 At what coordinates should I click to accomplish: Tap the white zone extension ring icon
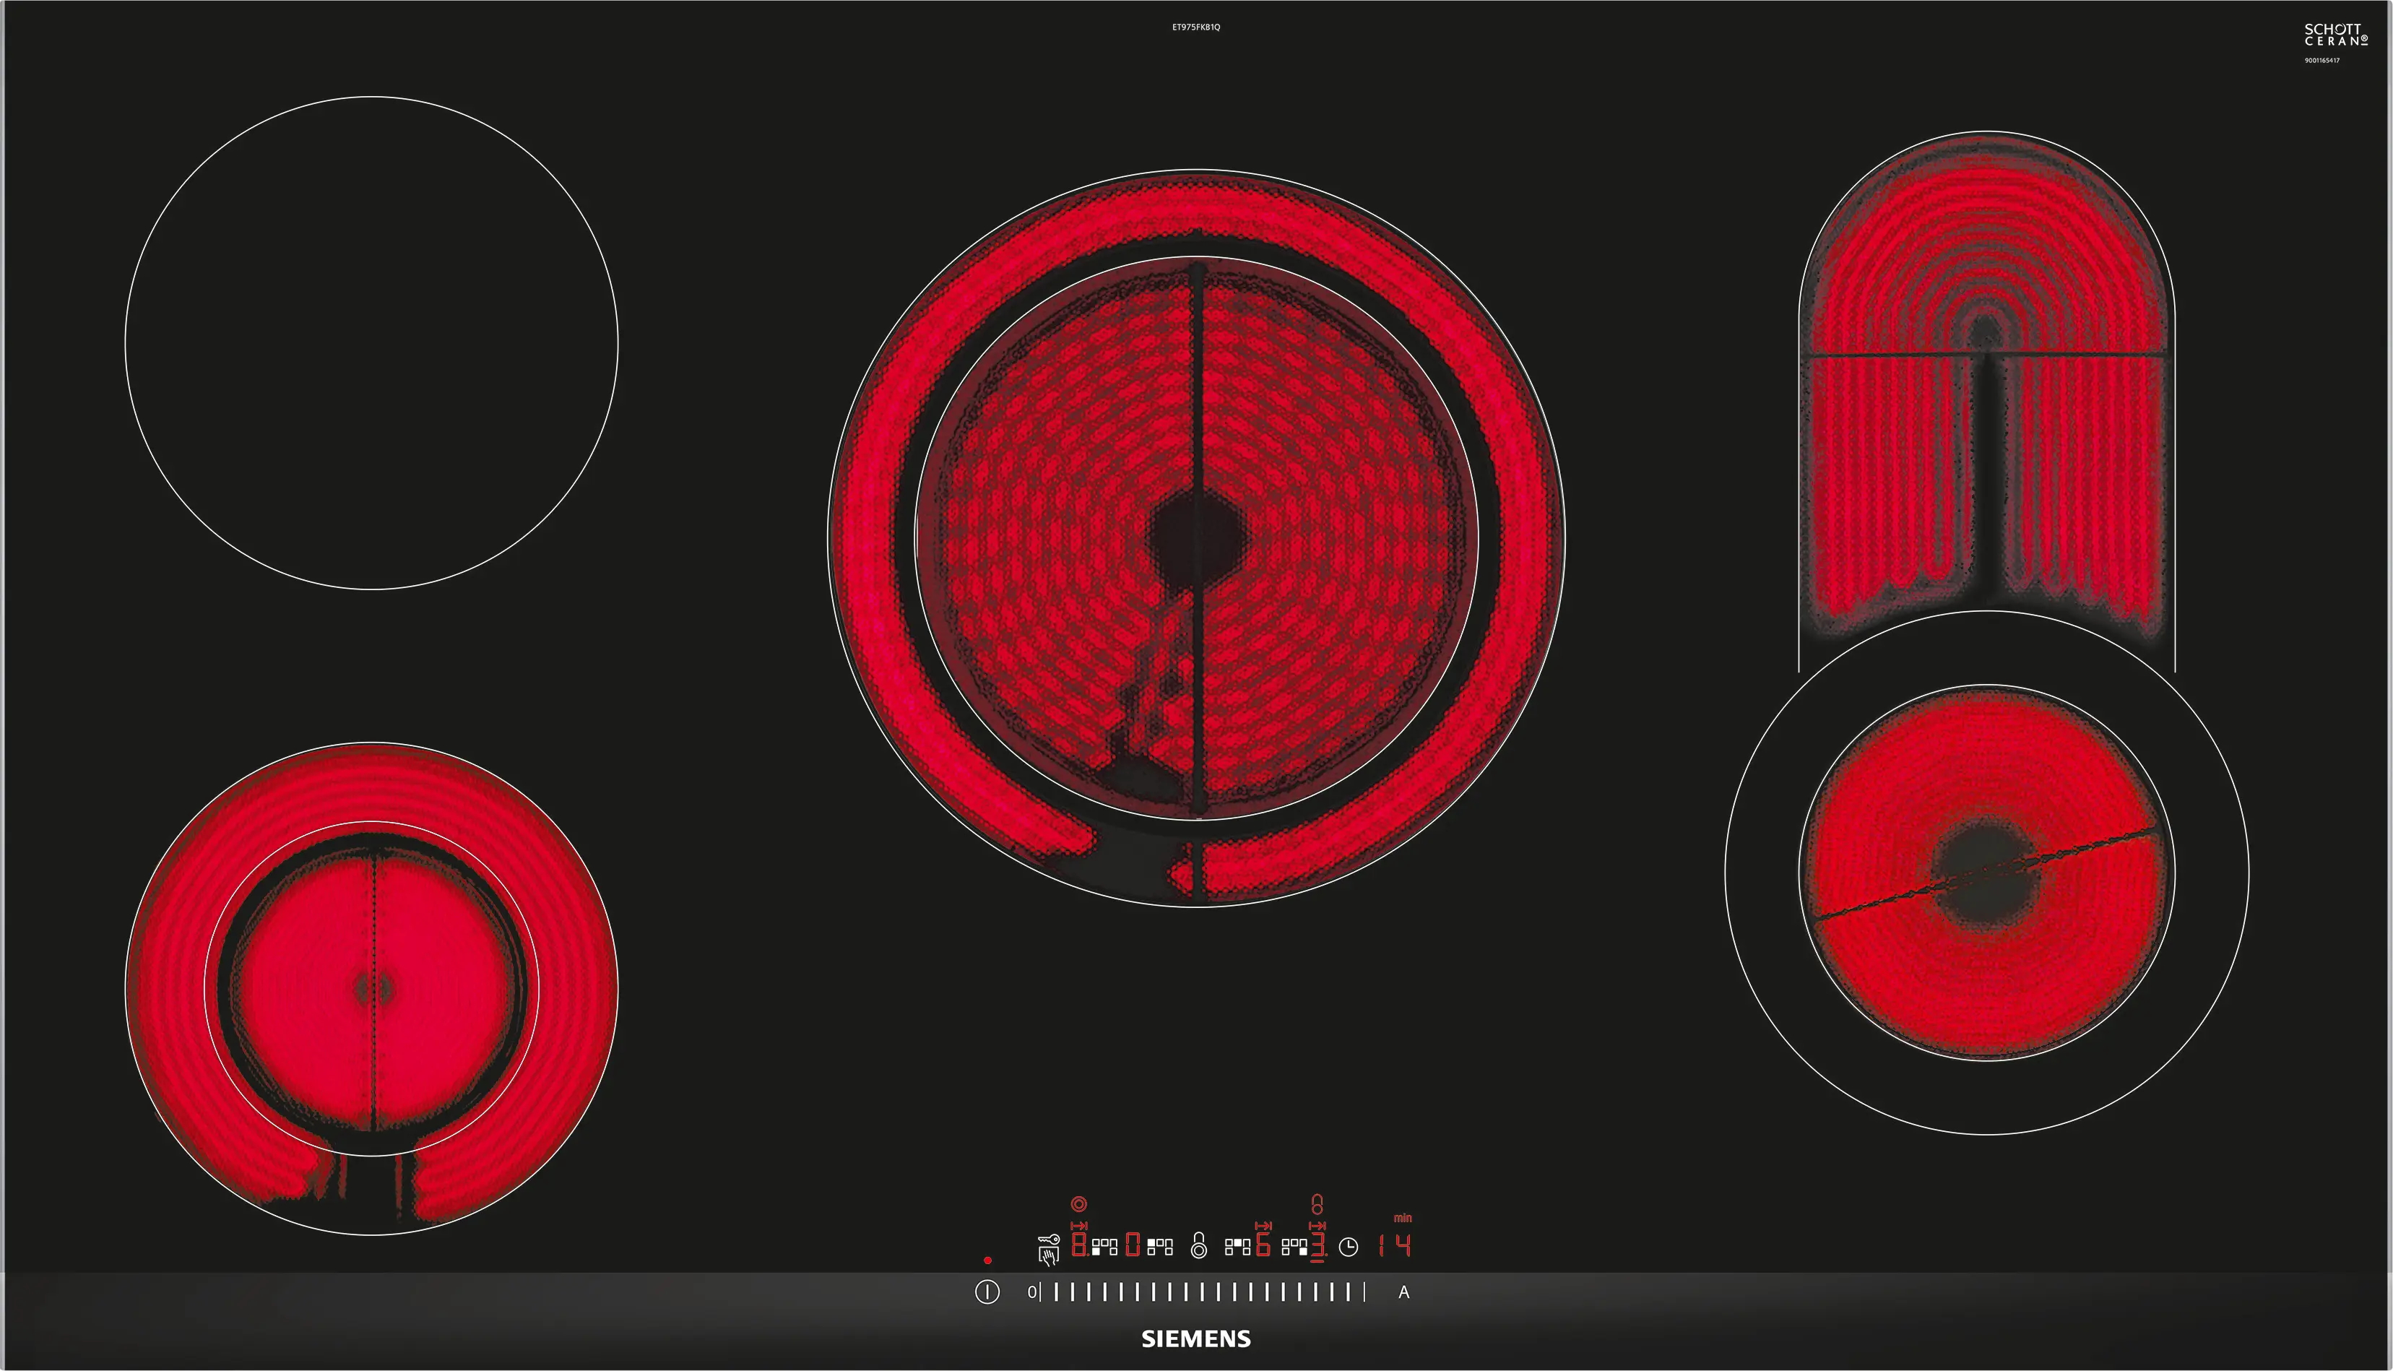pyautogui.click(x=1199, y=1246)
